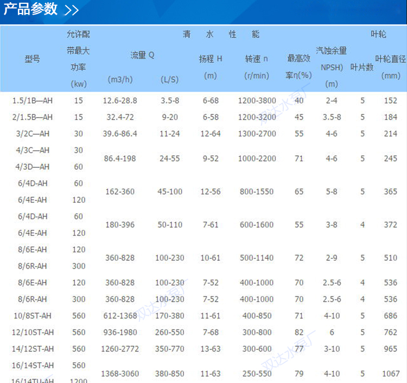Click head value 6-68

(x=211, y=101)
